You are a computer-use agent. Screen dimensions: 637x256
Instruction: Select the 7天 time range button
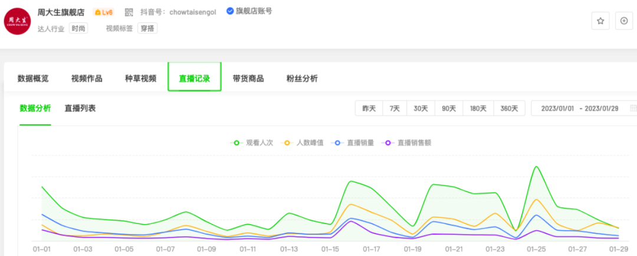click(x=395, y=109)
